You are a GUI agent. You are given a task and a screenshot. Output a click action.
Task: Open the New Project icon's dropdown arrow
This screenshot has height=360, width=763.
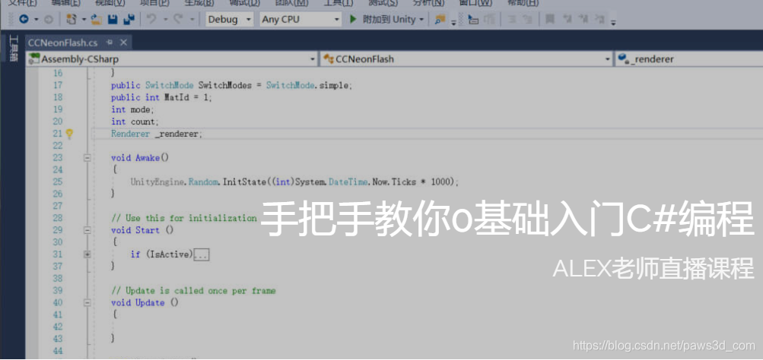(84, 20)
